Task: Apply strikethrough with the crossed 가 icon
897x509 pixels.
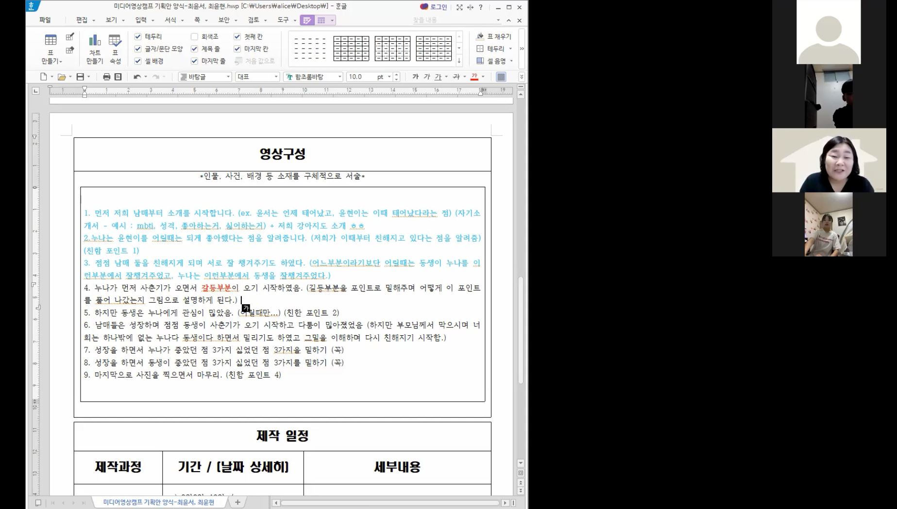Action: point(456,77)
